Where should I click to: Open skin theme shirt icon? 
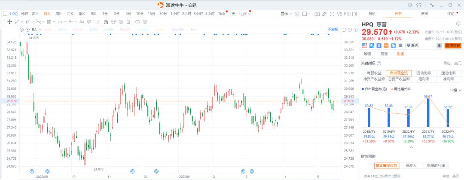pyautogui.click(x=418, y=5)
